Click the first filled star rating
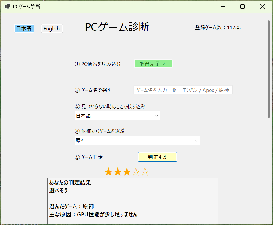Viewport: 273px width, 225px height. (109, 172)
